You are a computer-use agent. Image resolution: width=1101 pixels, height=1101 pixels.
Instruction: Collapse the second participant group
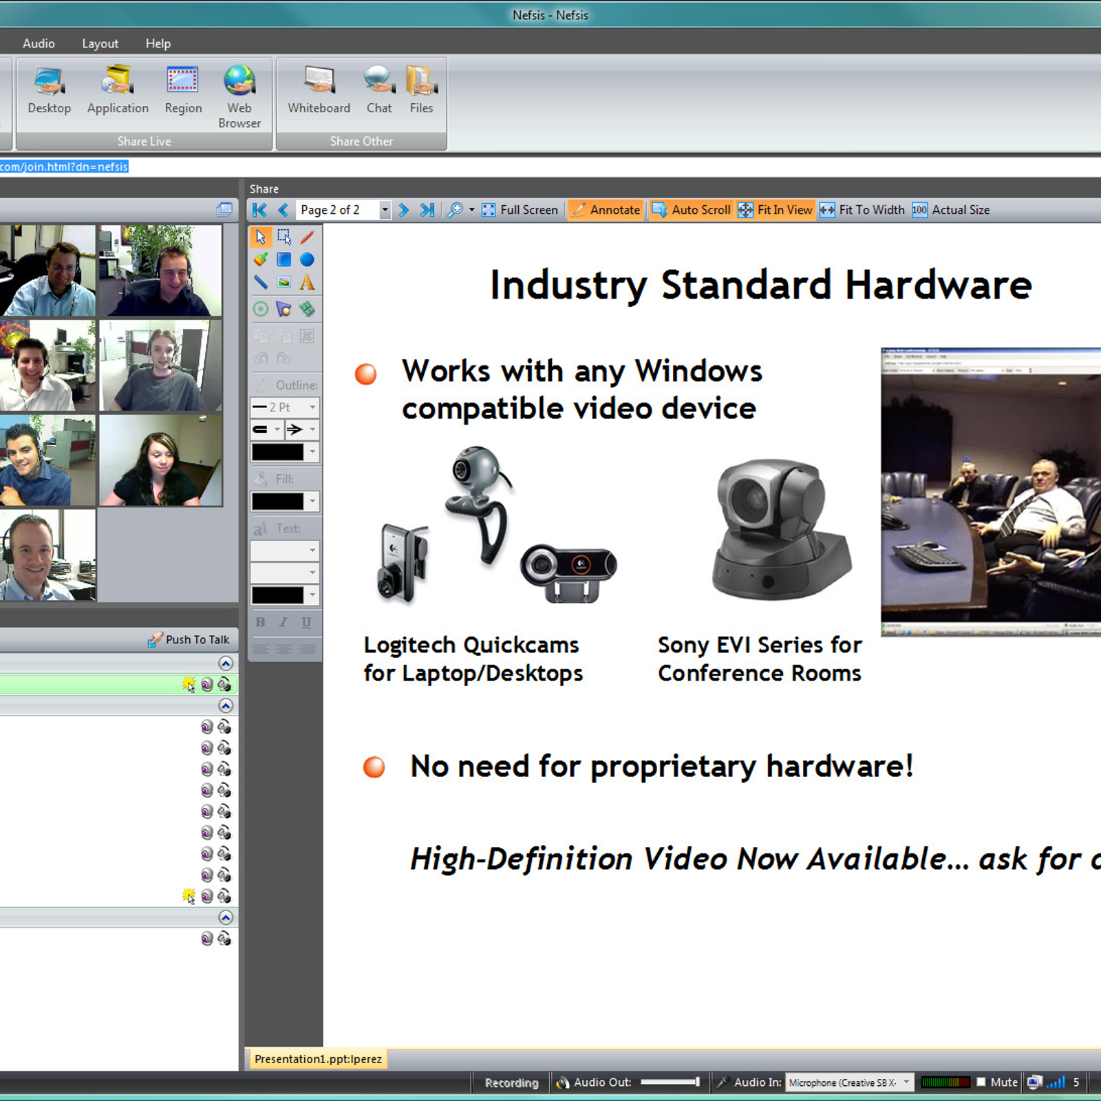point(225,705)
